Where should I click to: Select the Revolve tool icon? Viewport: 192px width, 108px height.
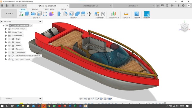[x=33, y=14]
